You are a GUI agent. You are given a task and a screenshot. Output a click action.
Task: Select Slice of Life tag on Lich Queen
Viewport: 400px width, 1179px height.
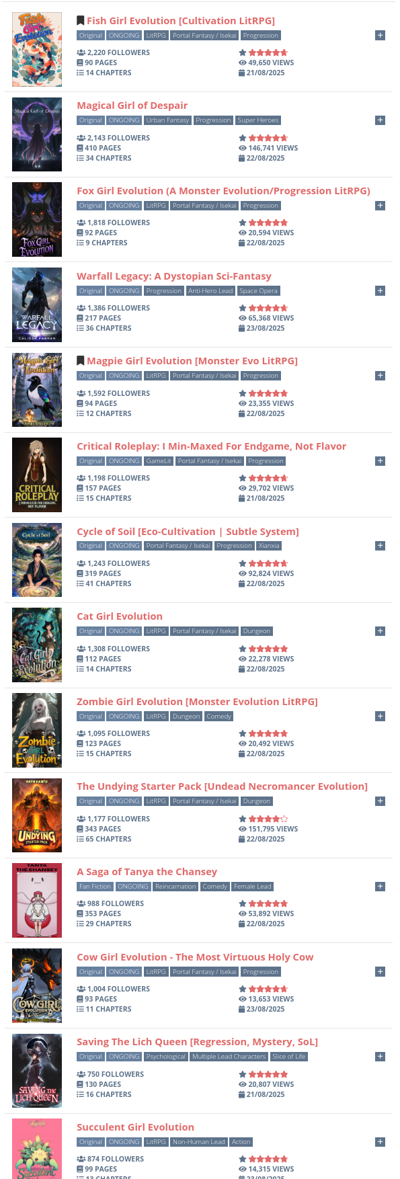point(289,1057)
